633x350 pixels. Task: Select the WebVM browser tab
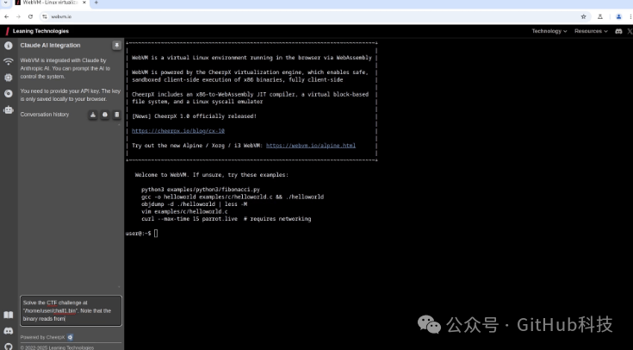pos(49,3)
